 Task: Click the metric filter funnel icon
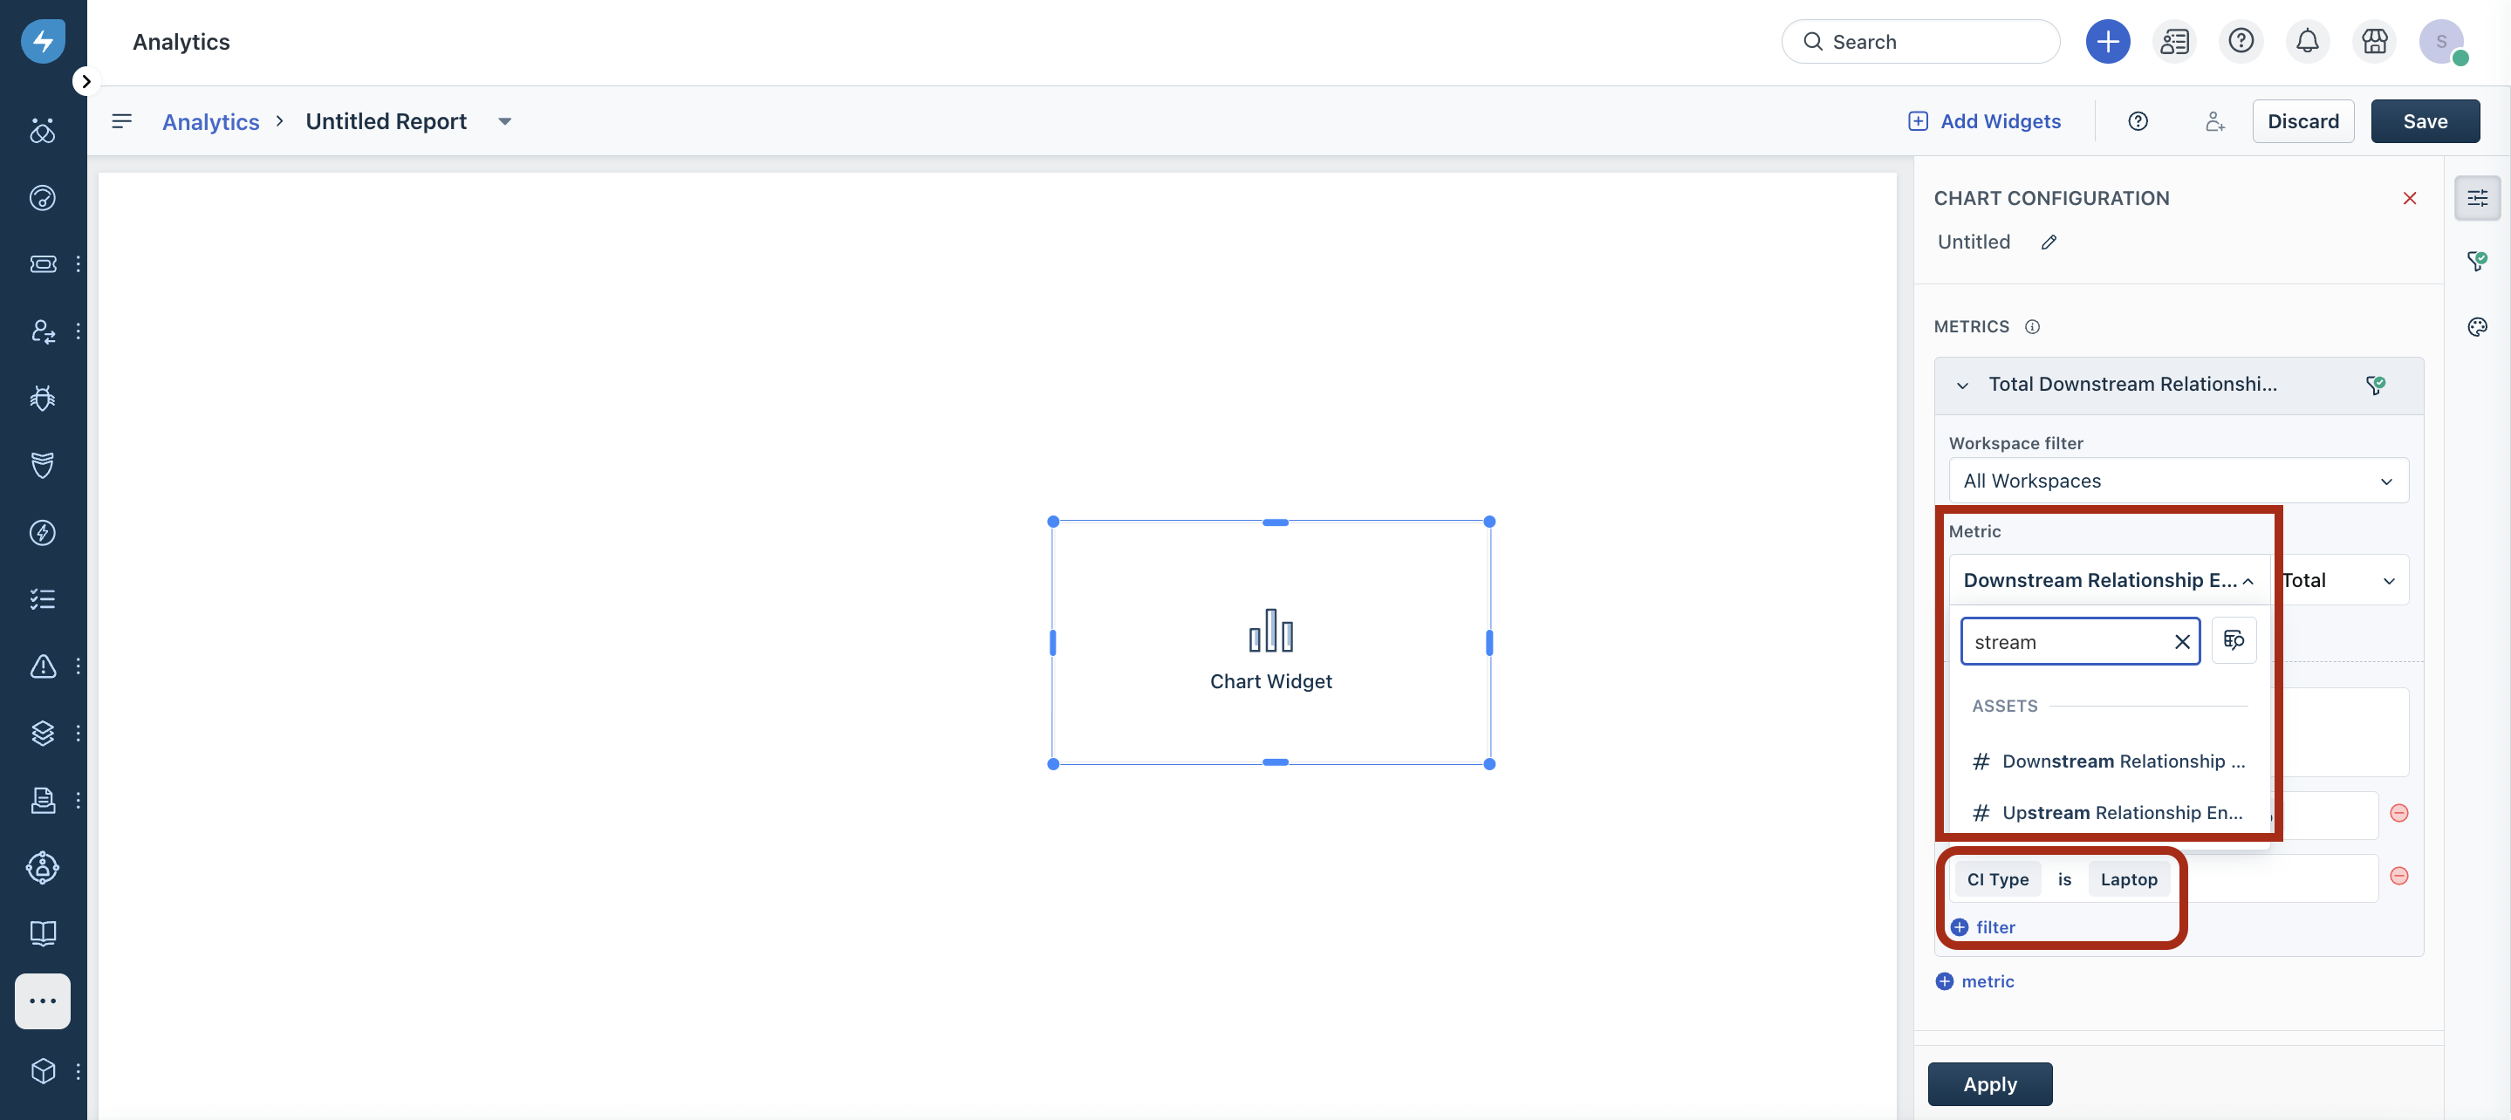click(2376, 384)
